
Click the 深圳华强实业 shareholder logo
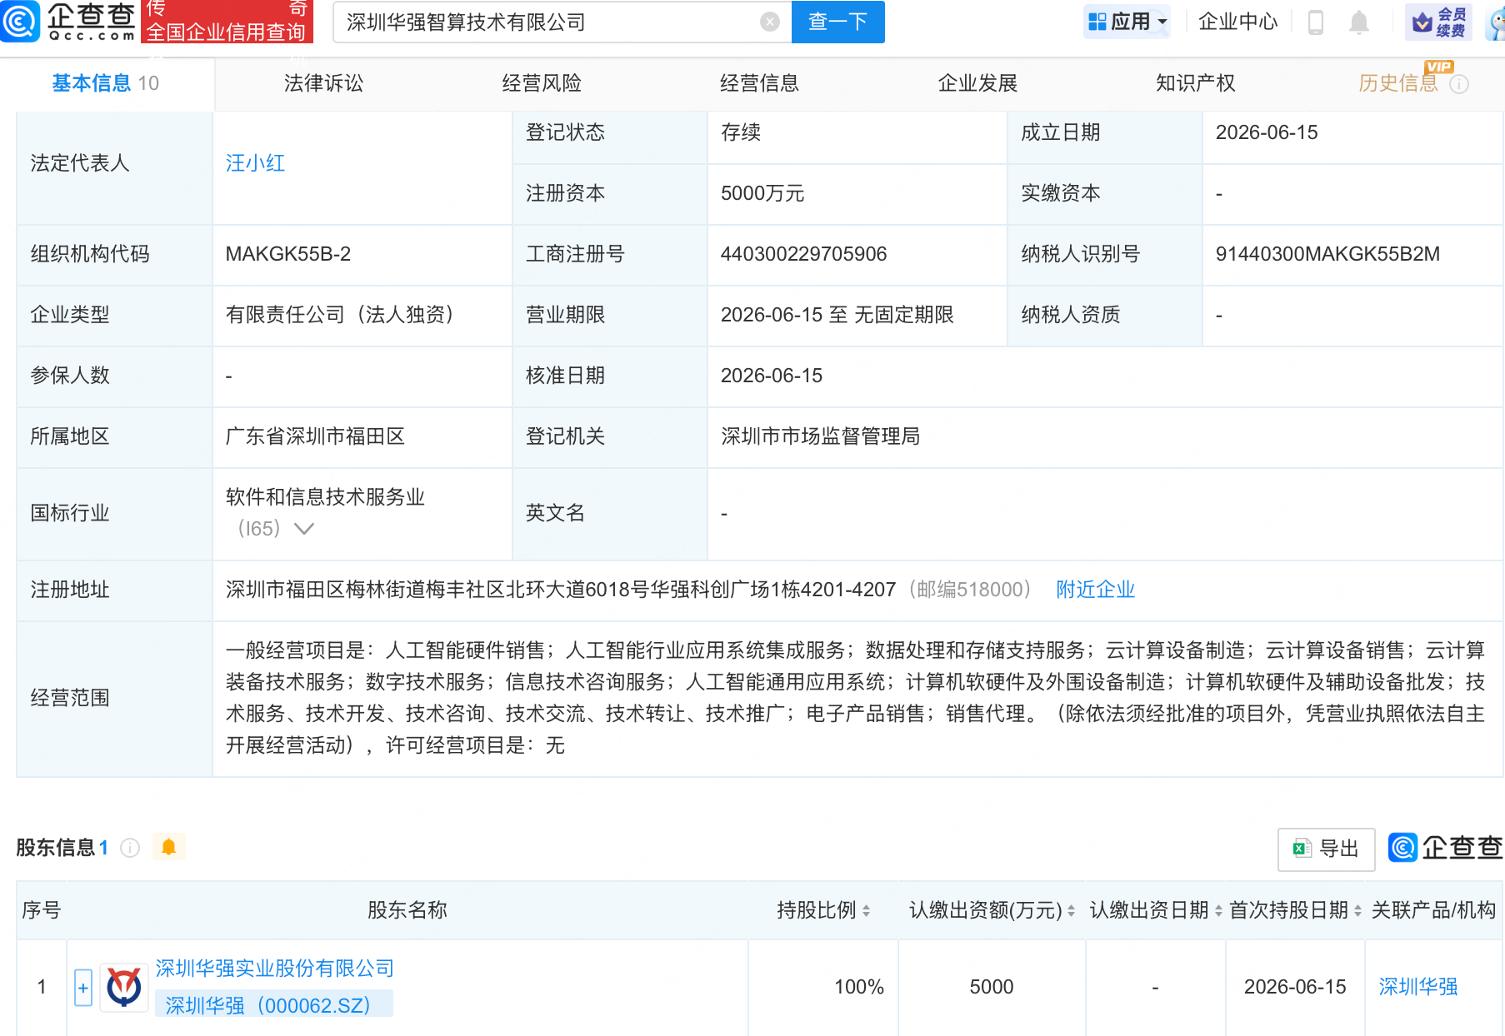(124, 987)
